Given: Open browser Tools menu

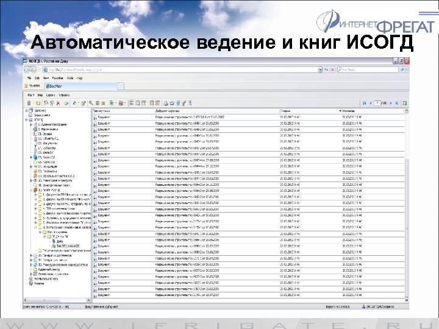Looking at the screenshot, I should click(x=70, y=78).
